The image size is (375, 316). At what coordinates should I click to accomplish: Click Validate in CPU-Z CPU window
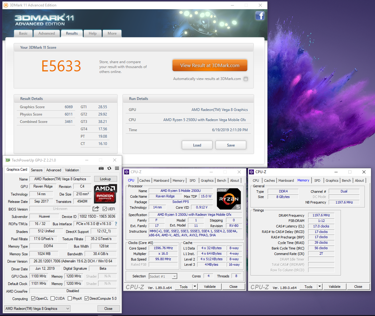click(210, 287)
